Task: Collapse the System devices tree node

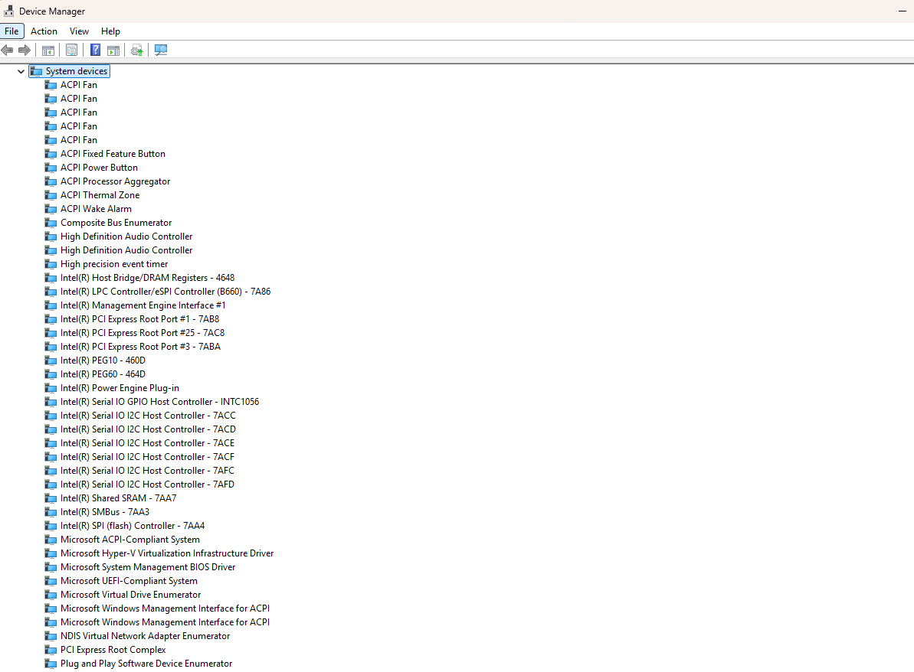Action: pyautogui.click(x=21, y=71)
